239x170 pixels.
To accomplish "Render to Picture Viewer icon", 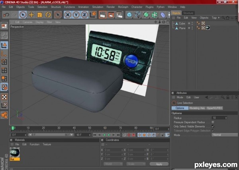I will coord(111,15).
